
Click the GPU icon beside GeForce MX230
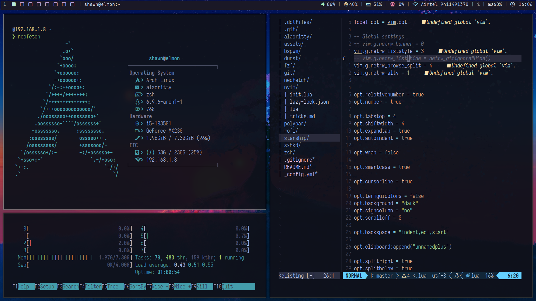tap(138, 131)
